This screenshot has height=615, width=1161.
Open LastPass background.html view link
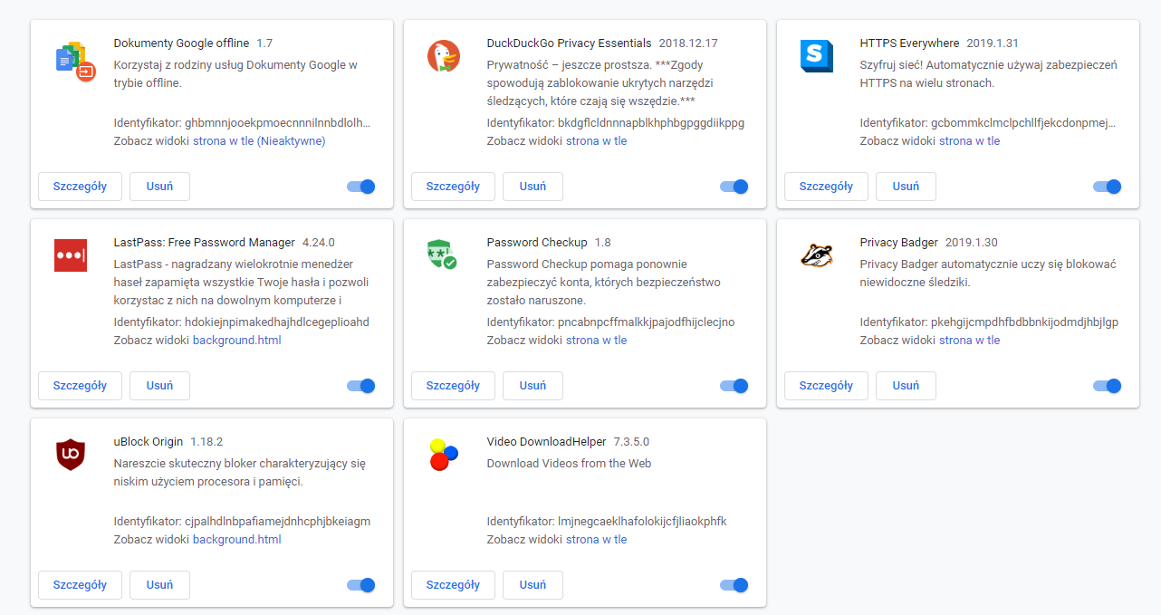click(x=236, y=341)
